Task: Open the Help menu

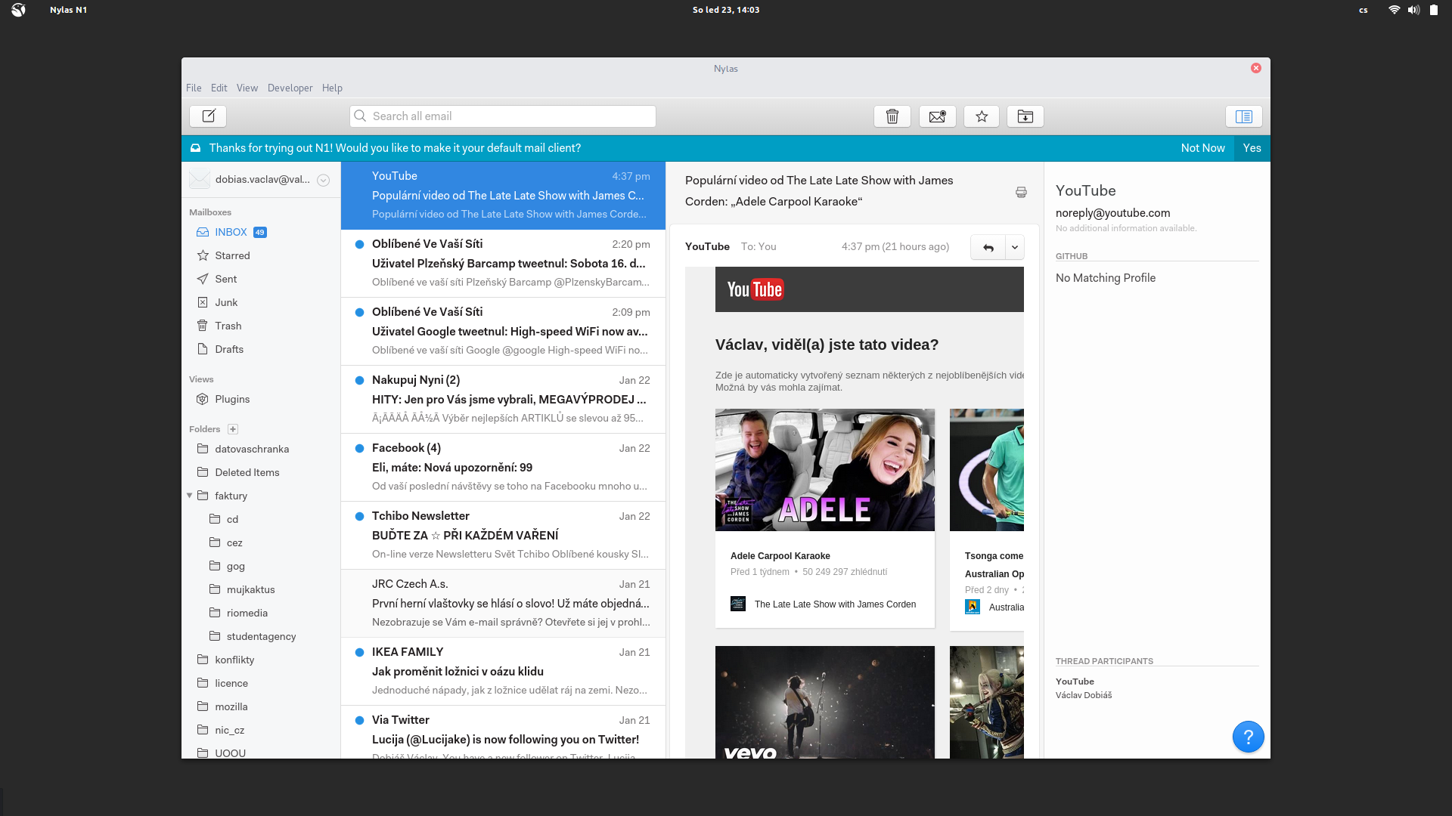Action: (x=332, y=88)
